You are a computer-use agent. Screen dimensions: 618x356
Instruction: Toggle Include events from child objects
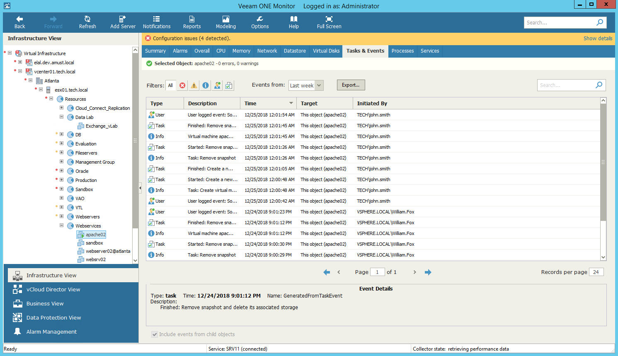155,334
